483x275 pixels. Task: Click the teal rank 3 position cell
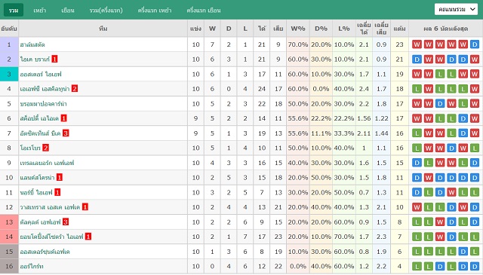[x=9, y=74]
